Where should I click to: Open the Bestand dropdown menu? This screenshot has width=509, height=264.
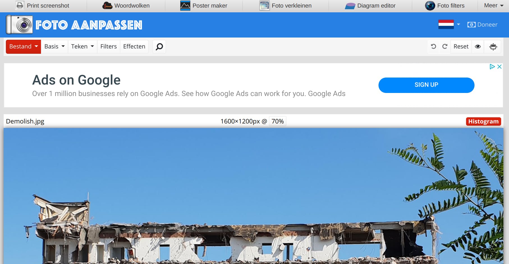click(23, 46)
